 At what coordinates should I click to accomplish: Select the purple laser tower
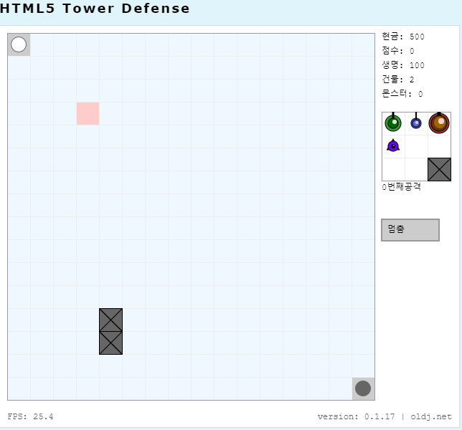393,145
